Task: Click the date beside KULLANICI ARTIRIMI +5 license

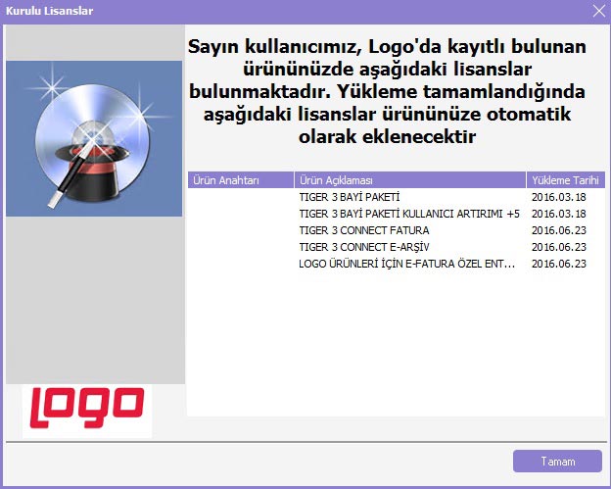Action: [558, 214]
